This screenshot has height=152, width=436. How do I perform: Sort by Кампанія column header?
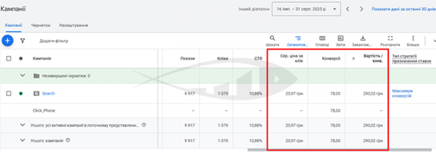[x=42, y=59]
